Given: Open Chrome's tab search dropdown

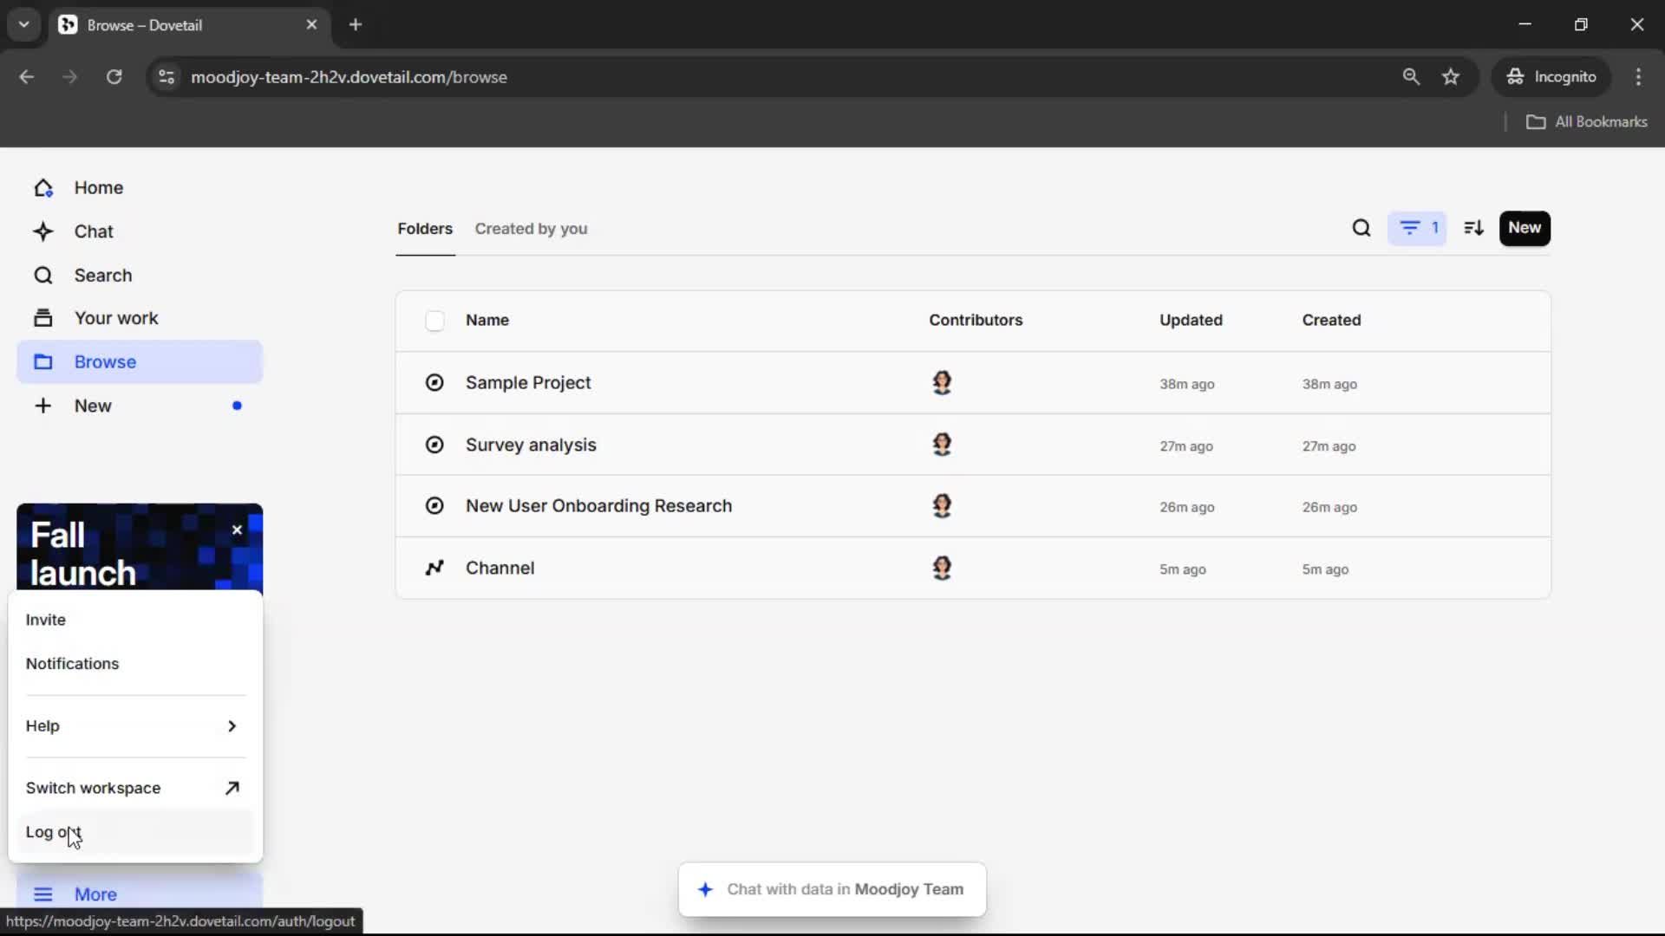Looking at the screenshot, I should 24,24.
